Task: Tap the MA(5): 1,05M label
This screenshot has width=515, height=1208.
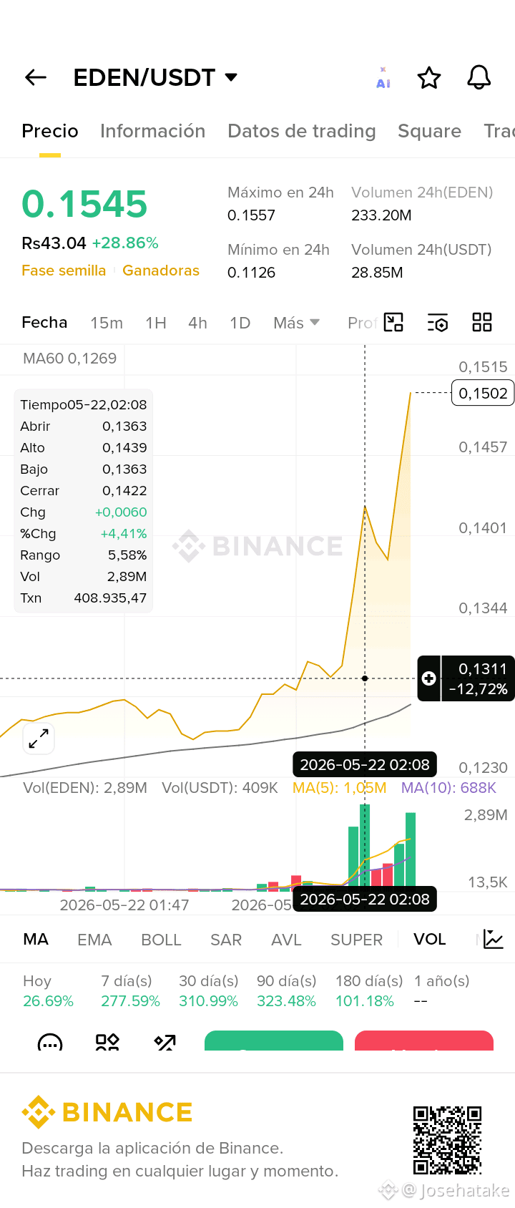Action: tap(339, 787)
